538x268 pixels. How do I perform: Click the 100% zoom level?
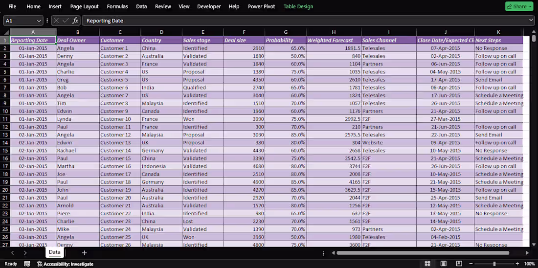pyautogui.click(x=529, y=264)
